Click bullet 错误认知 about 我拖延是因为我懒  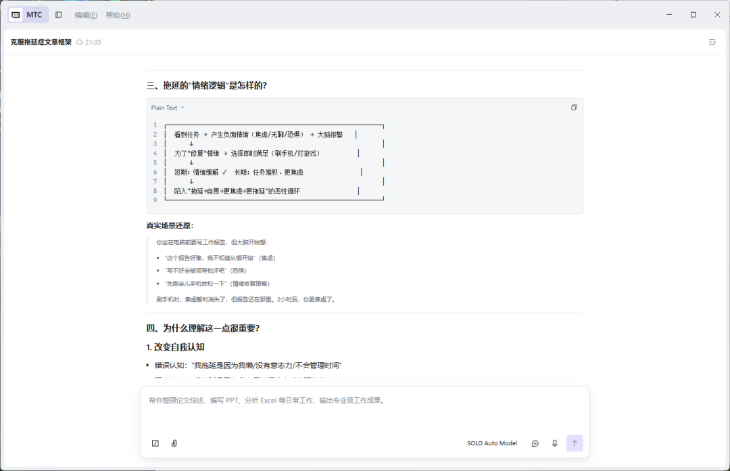(x=248, y=365)
